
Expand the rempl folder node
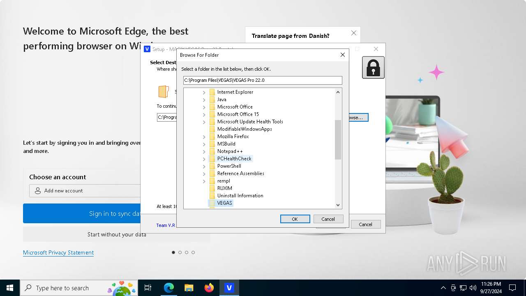tap(204, 181)
